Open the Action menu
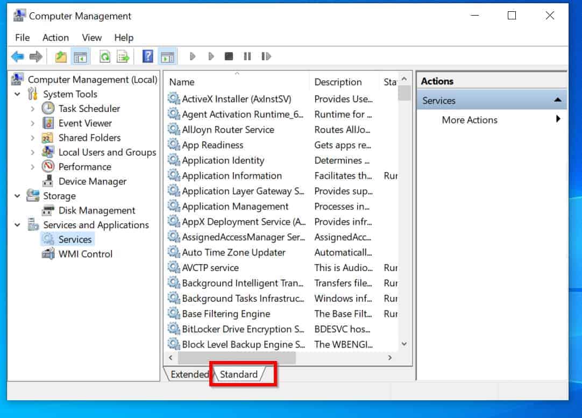This screenshot has height=418, width=582. click(x=55, y=37)
